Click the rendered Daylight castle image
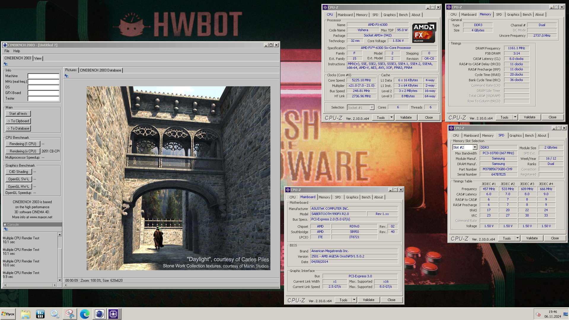The width and height of the screenshot is (569, 320). click(x=178, y=178)
